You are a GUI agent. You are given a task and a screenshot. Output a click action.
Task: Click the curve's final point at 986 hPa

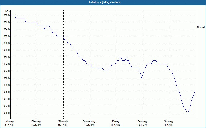pyautogui.click(x=195, y=92)
